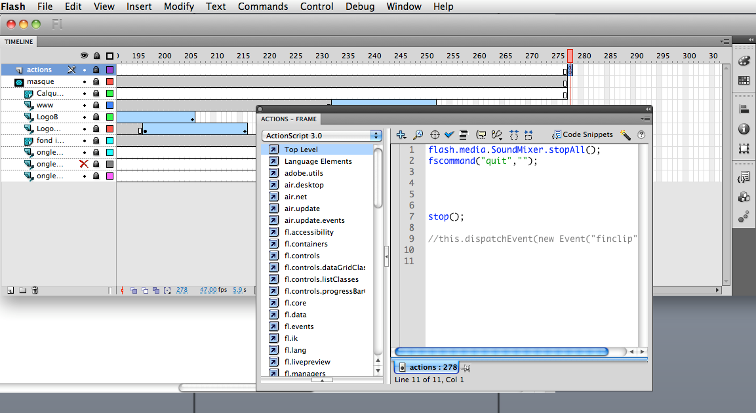This screenshot has width=756, height=413.
Task: Click the Insert target path crosshair icon
Action: 435,134
